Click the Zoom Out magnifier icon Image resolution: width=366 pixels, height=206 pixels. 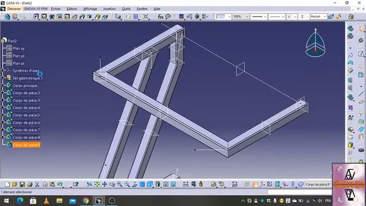coord(127,184)
